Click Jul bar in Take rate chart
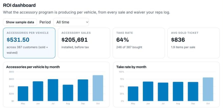Screen dimensions: 223x109 tap(163, 92)
